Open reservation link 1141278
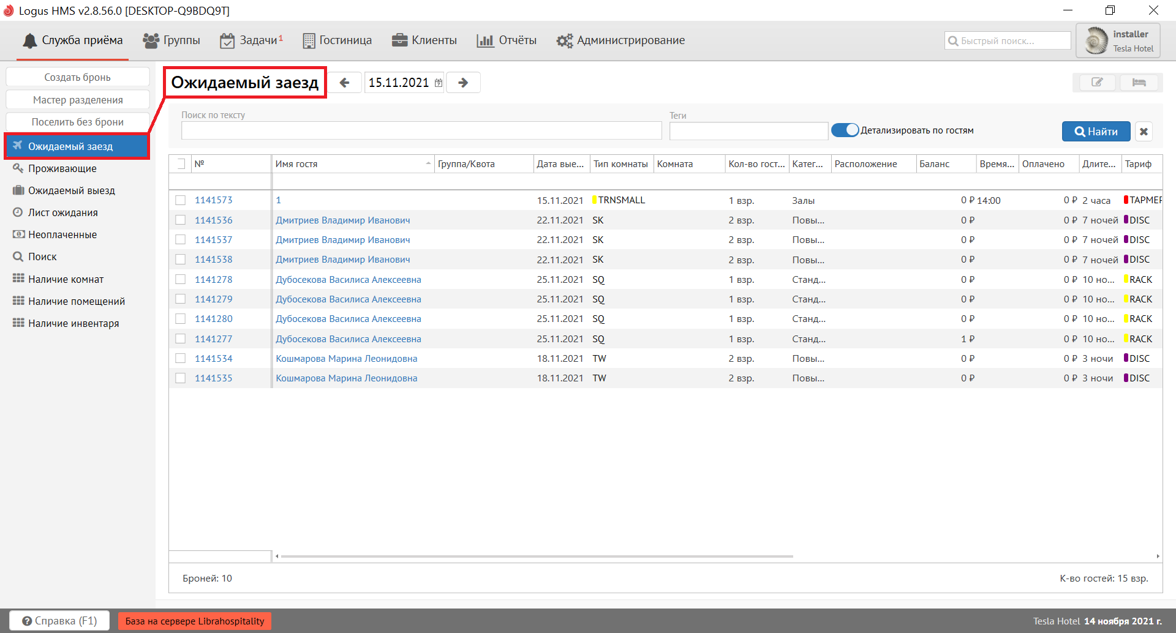This screenshot has height=633, width=1176. tap(213, 280)
